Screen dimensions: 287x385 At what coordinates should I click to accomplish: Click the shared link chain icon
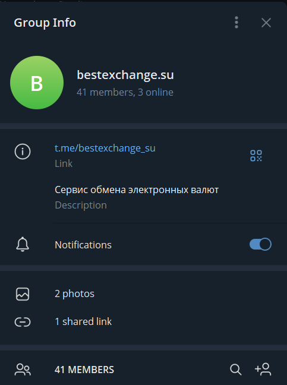click(23, 322)
